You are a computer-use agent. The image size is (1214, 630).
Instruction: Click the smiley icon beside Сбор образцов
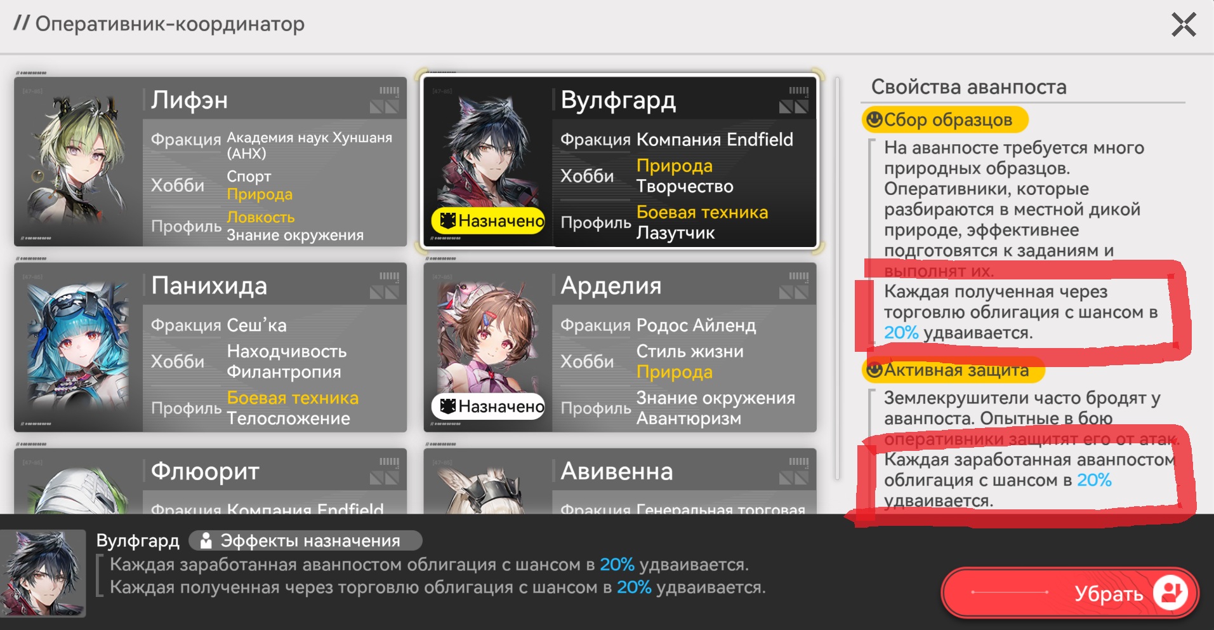874,119
